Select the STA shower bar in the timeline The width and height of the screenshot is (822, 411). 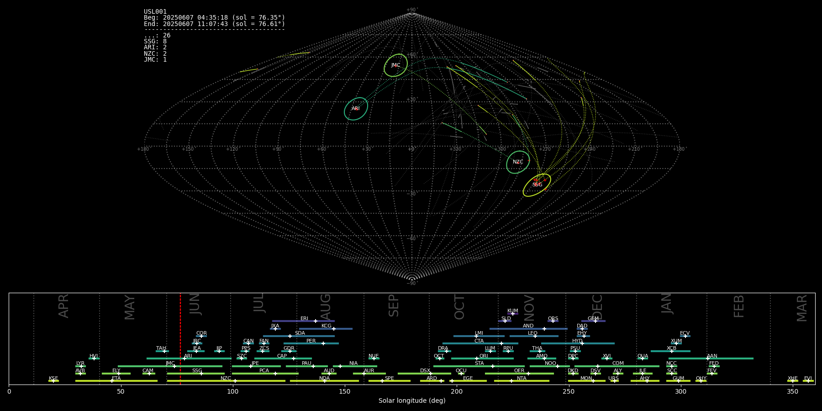point(479,366)
